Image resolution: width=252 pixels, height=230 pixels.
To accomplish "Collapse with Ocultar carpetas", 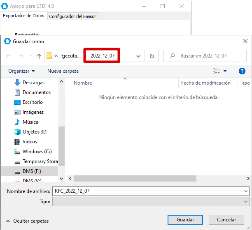I will point(27,221).
